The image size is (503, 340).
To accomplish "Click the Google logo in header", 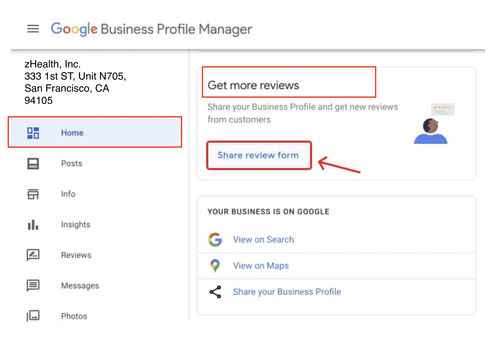I will pyautogui.click(x=74, y=29).
